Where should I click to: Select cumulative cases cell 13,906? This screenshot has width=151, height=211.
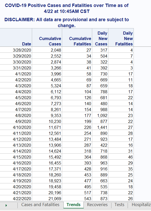(x=47, y=145)
